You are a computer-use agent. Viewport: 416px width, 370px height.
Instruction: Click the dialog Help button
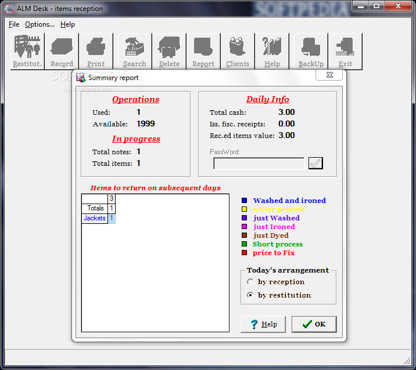point(263,324)
